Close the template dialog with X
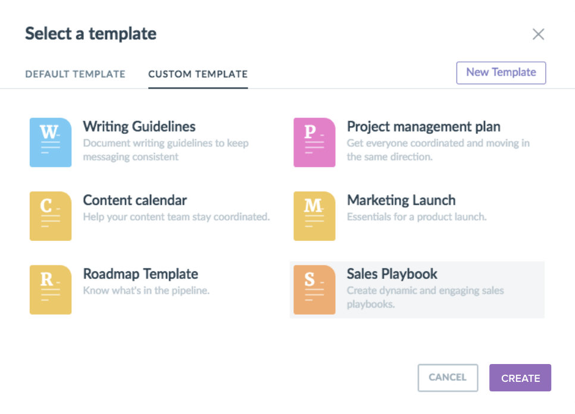 [x=538, y=34]
